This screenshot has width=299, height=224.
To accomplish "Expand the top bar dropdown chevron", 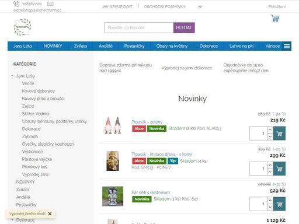I will (x=200, y=7).
